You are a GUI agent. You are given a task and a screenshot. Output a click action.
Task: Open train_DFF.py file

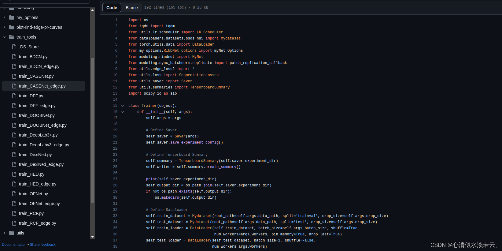click(x=31, y=96)
